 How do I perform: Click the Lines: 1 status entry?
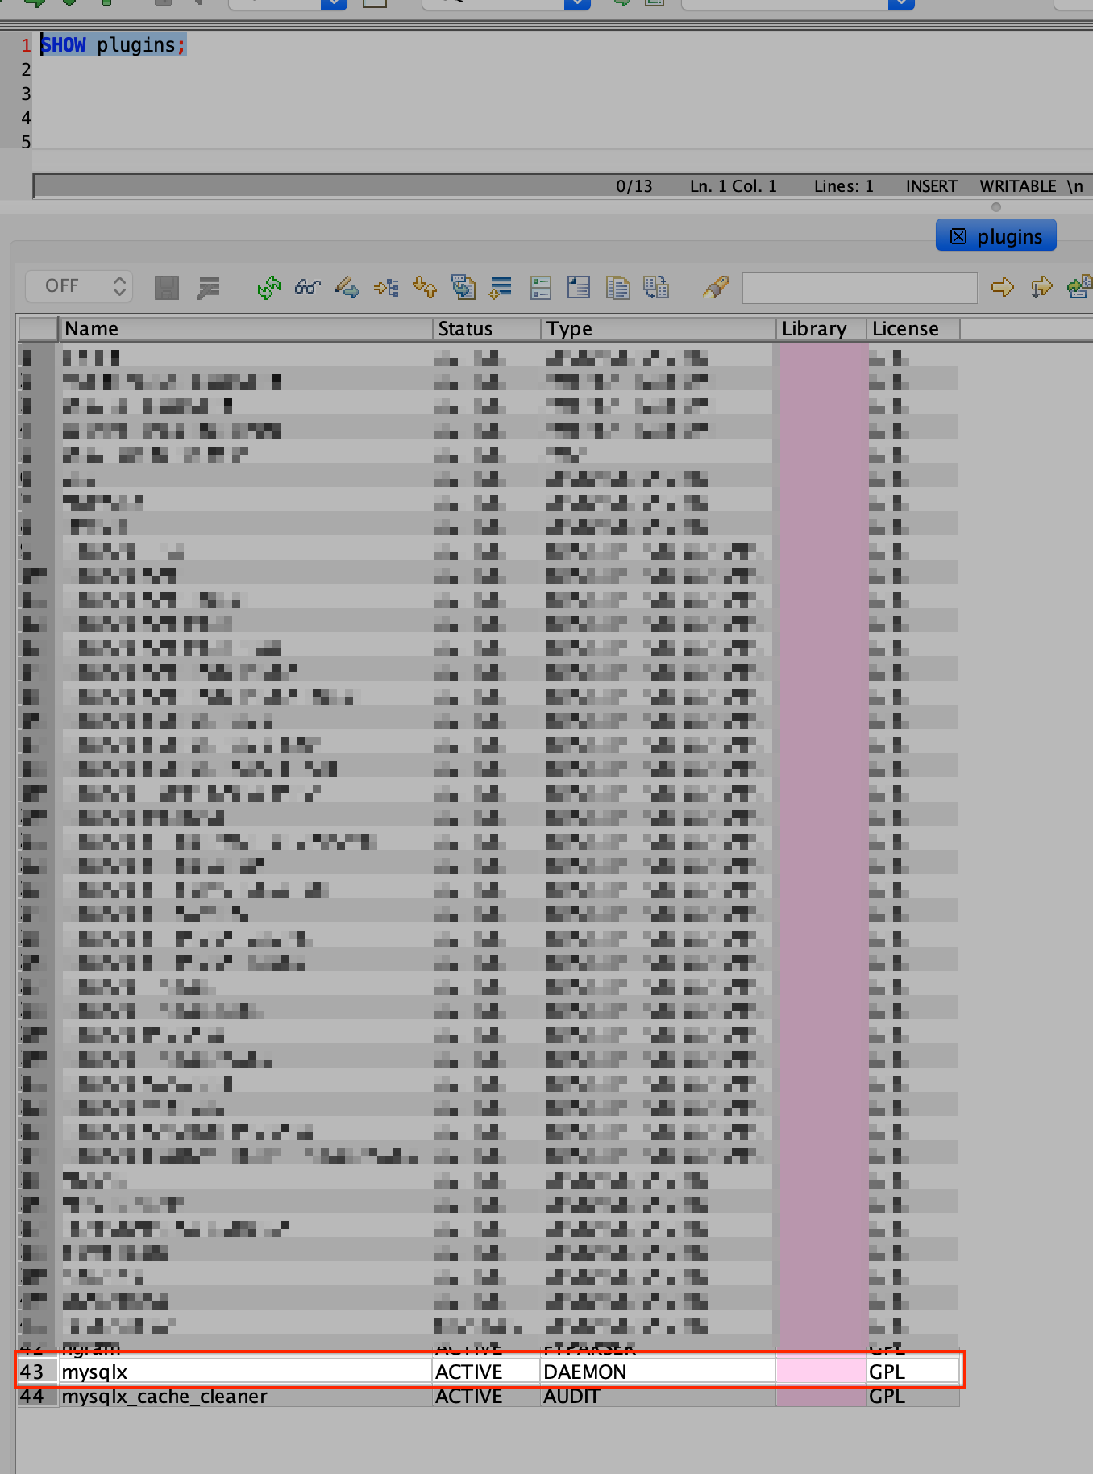pyautogui.click(x=843, y=186)
